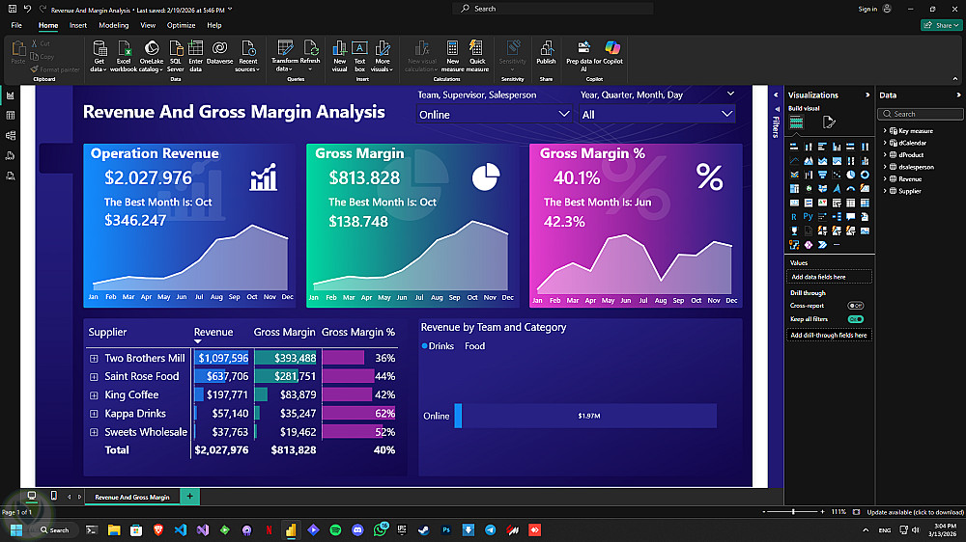Click the Undo arrow in title bar

pos(27,9)
